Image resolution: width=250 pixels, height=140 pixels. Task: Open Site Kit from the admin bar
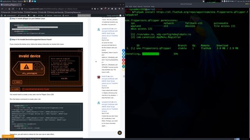point(66,16)
